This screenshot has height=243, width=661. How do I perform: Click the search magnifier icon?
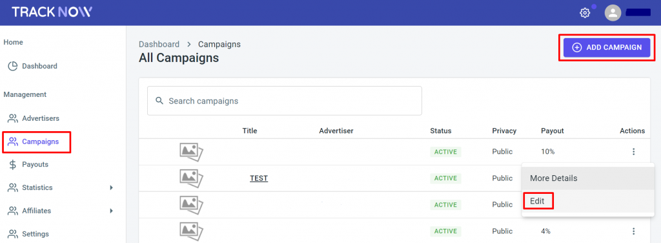coord(159,101)
